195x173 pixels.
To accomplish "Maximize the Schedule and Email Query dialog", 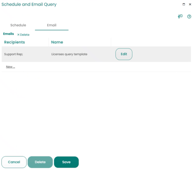I will tap(184, 4).
